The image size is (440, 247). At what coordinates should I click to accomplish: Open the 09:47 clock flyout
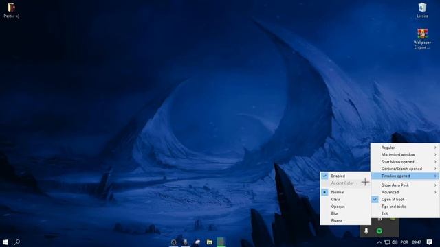coord(417,242)
